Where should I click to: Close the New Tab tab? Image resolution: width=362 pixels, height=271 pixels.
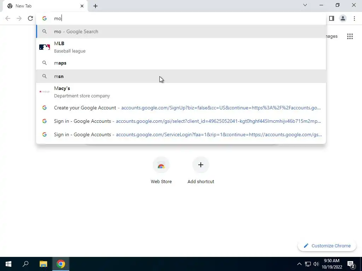[x=82, y=6]
